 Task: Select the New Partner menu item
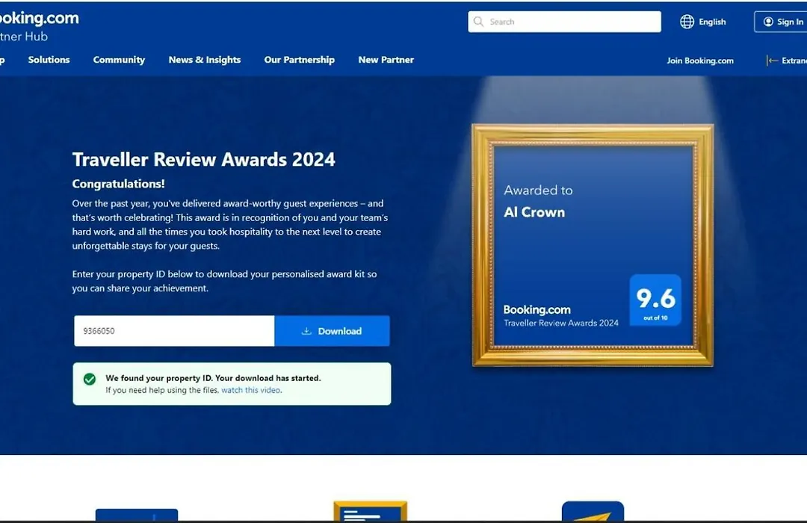pyautogui.click(x=386, y=60)
